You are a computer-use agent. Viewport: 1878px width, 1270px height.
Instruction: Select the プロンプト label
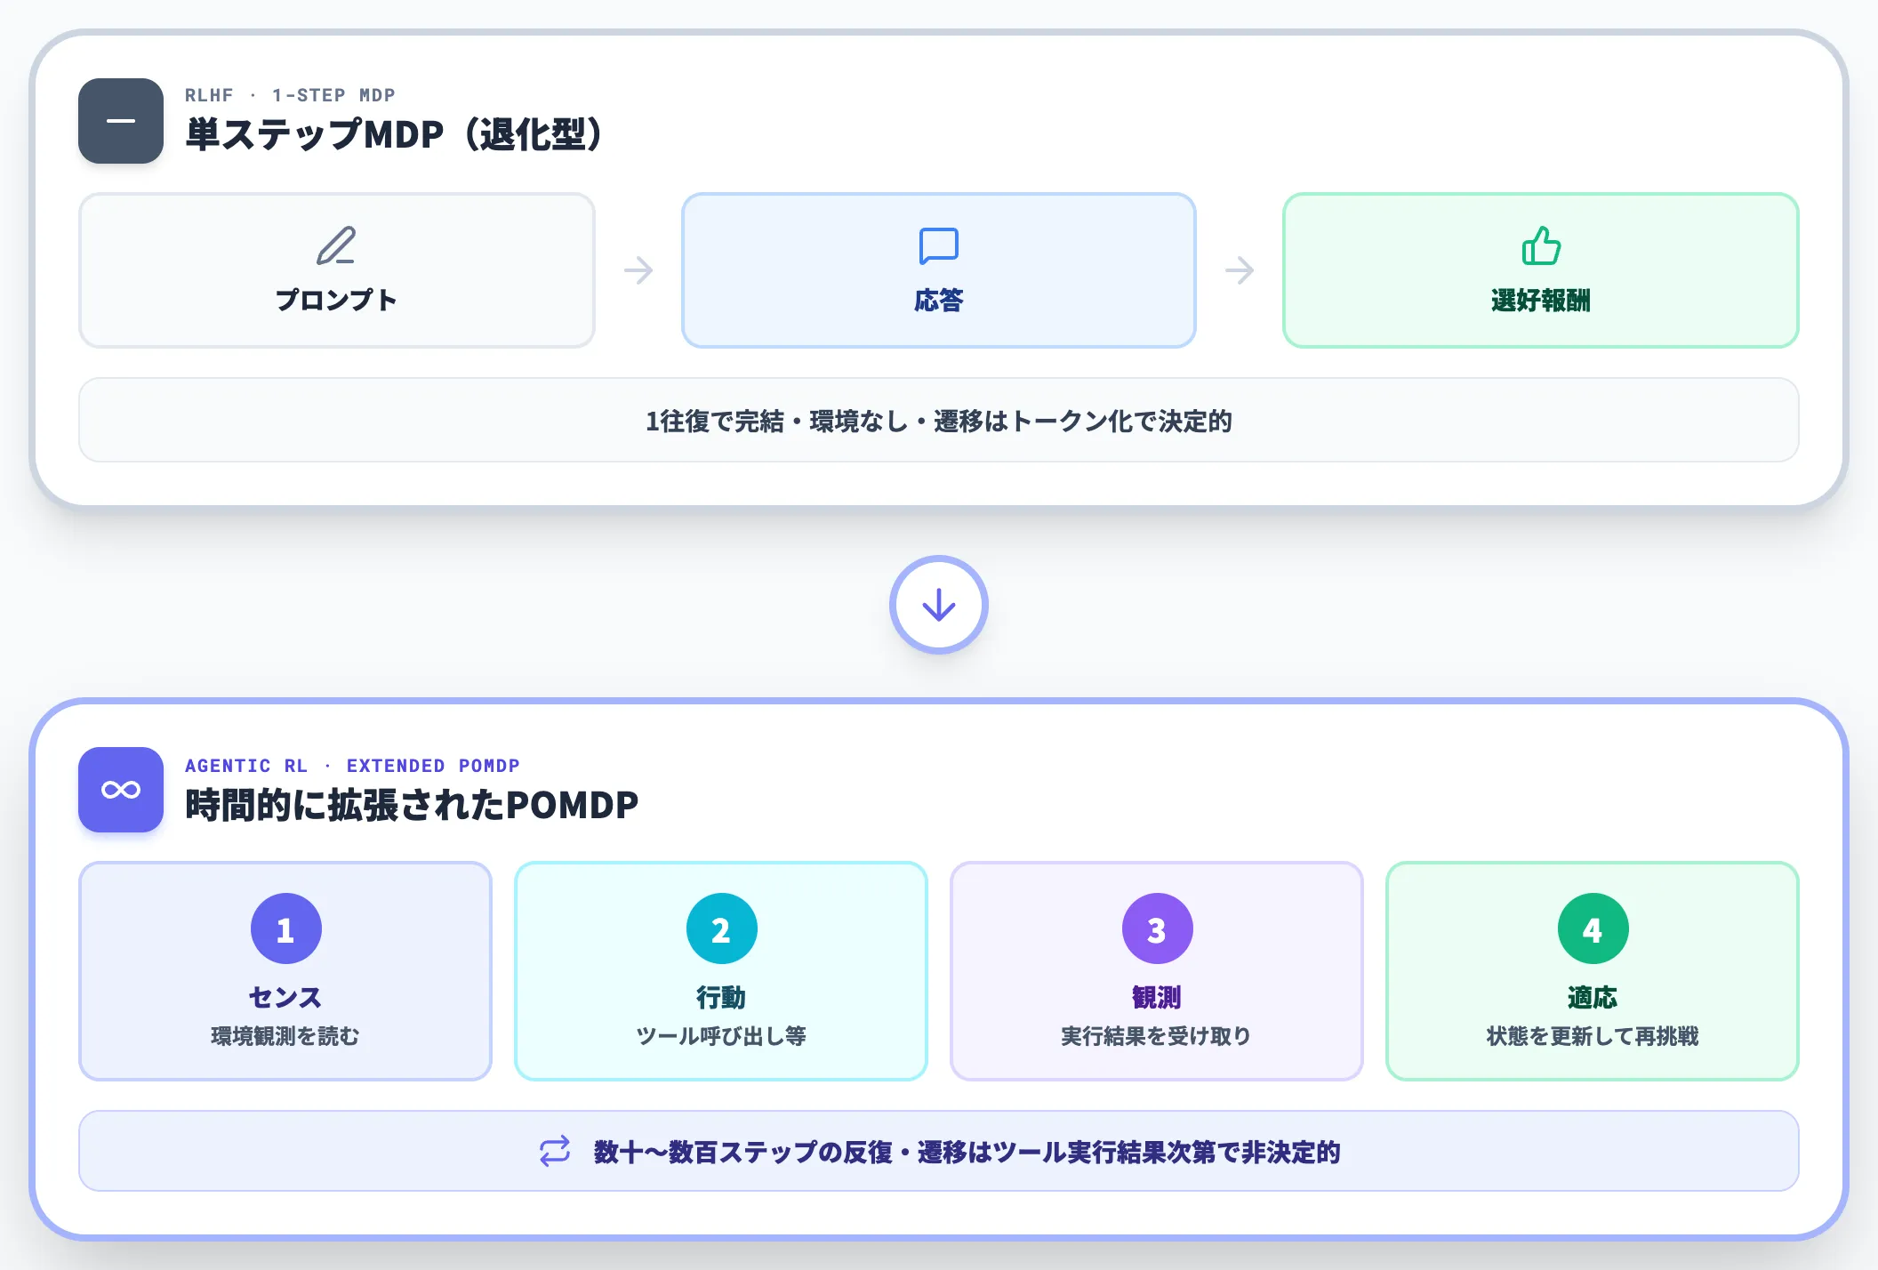click(336, 301)
